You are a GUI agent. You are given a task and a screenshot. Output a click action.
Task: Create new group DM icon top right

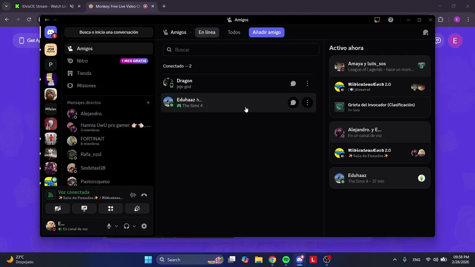(x=426, y=33)
